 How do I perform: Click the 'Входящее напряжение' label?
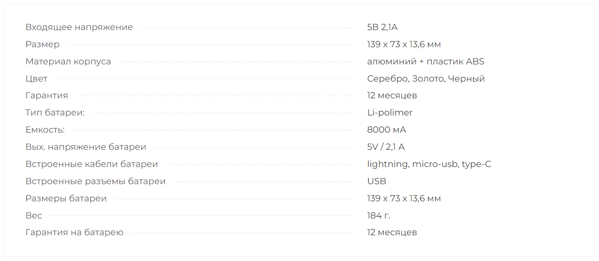click(x=79, y=27)
